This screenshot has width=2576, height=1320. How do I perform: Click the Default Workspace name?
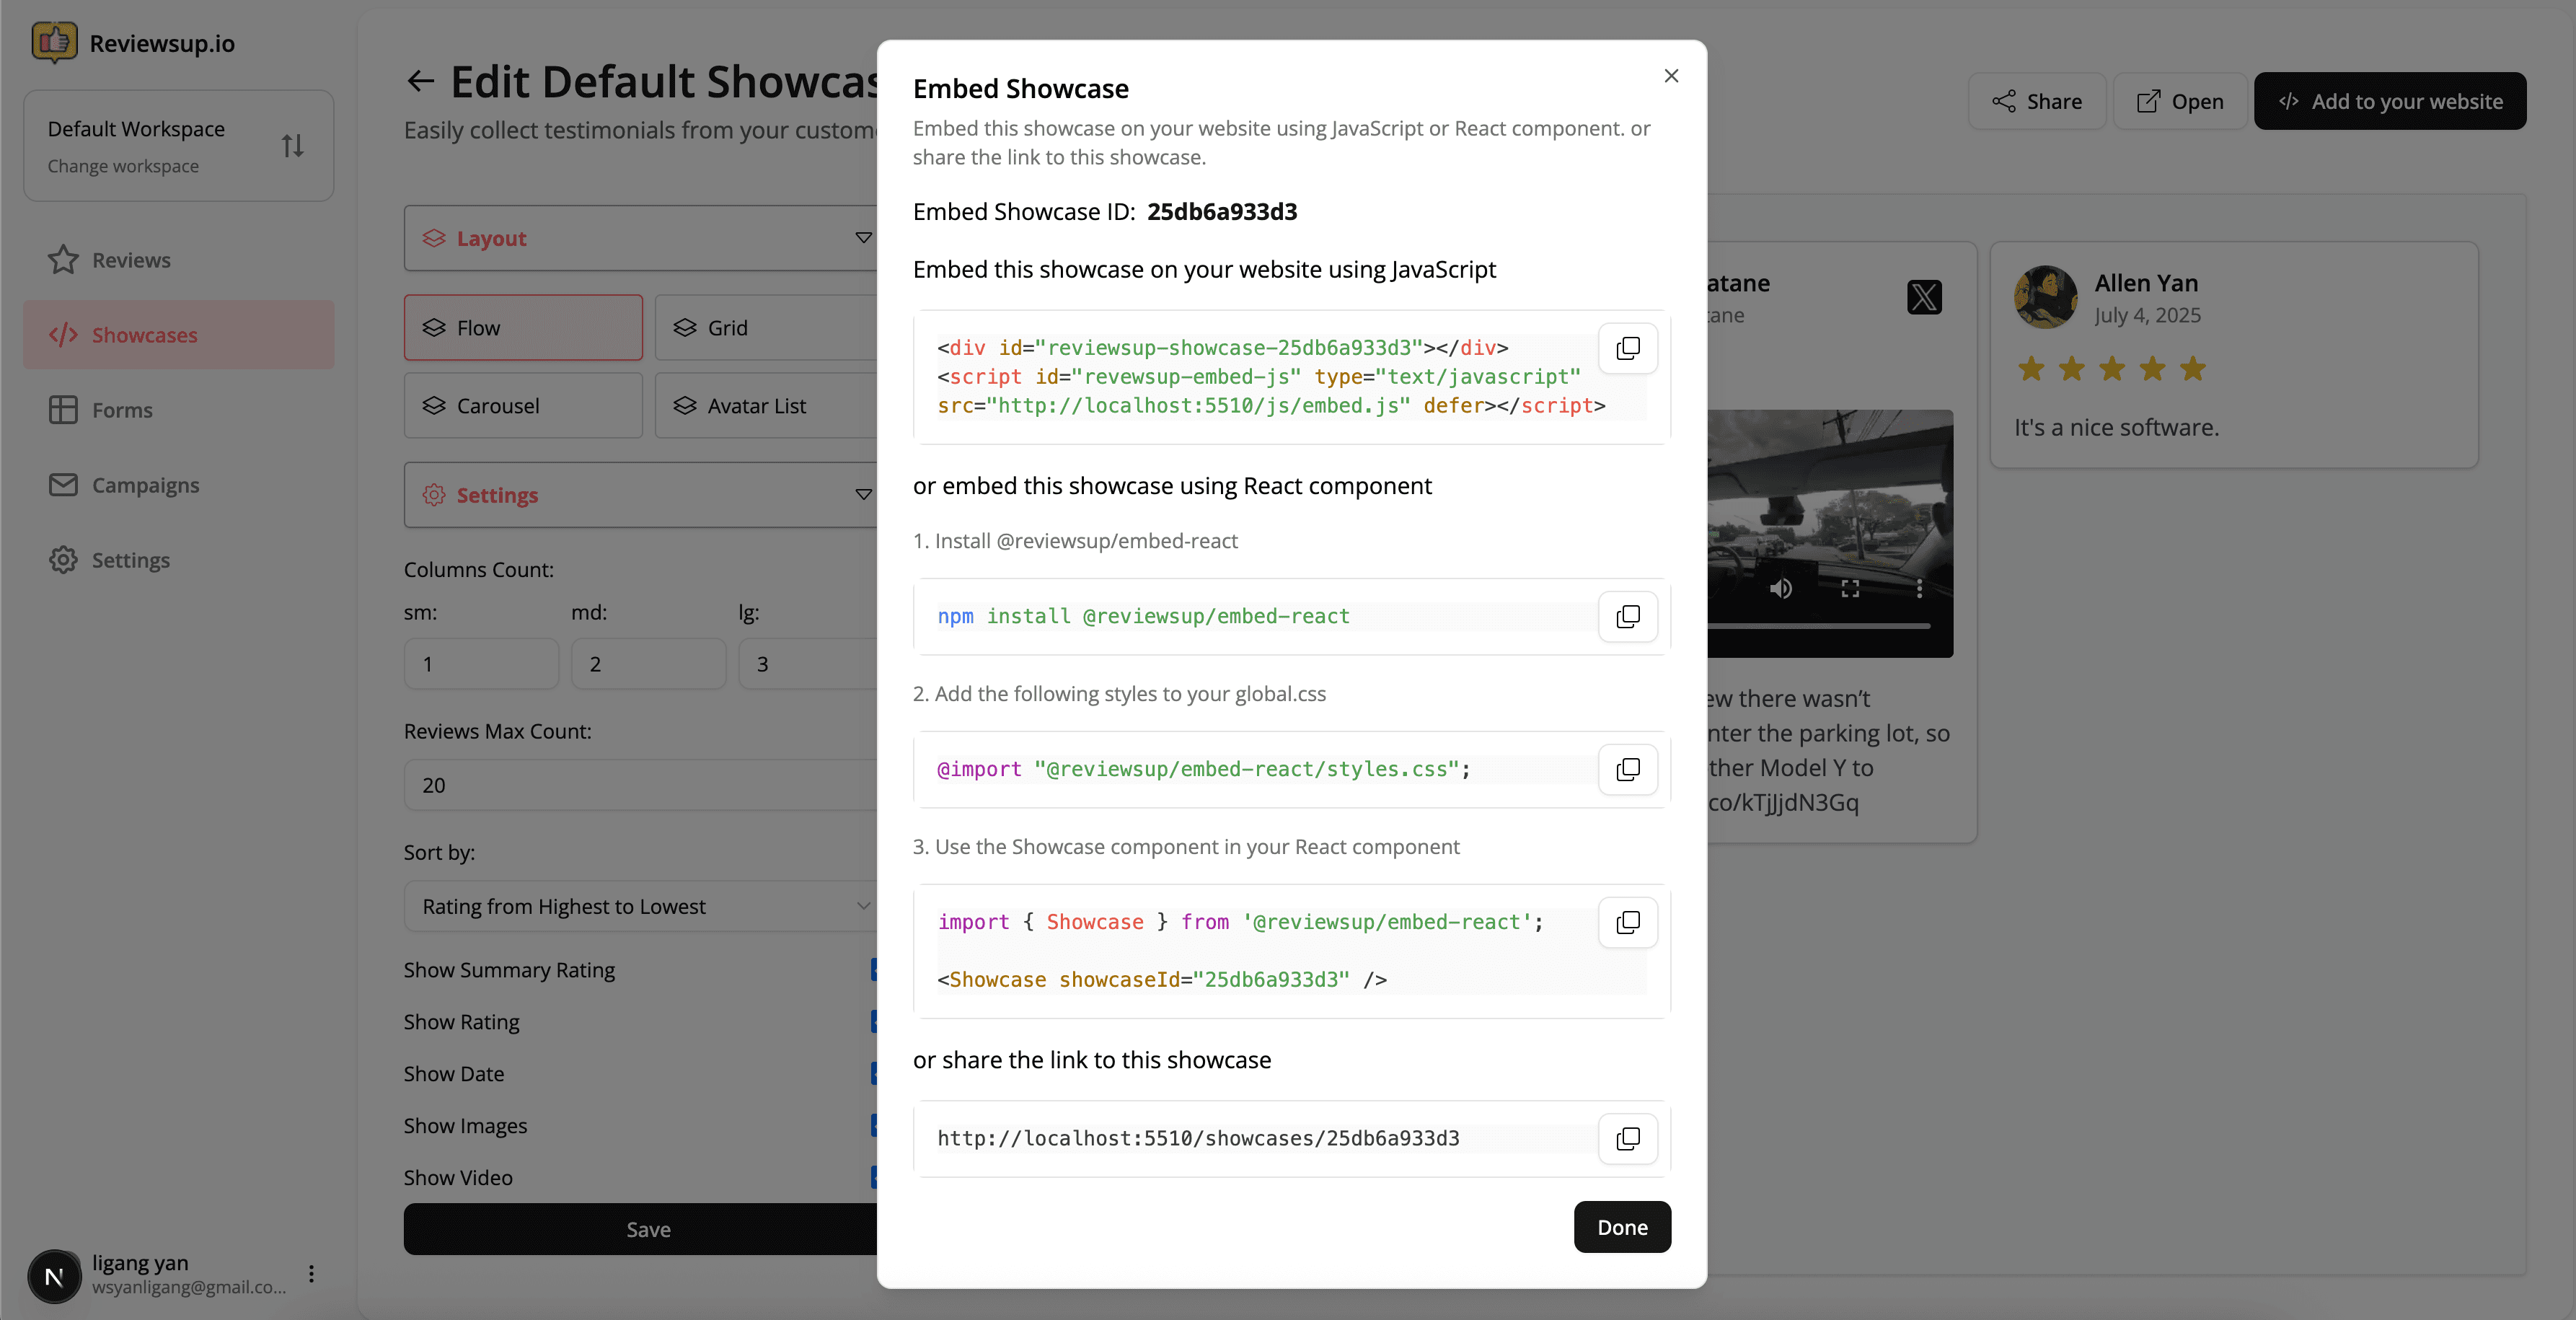(x=136, y=129)
